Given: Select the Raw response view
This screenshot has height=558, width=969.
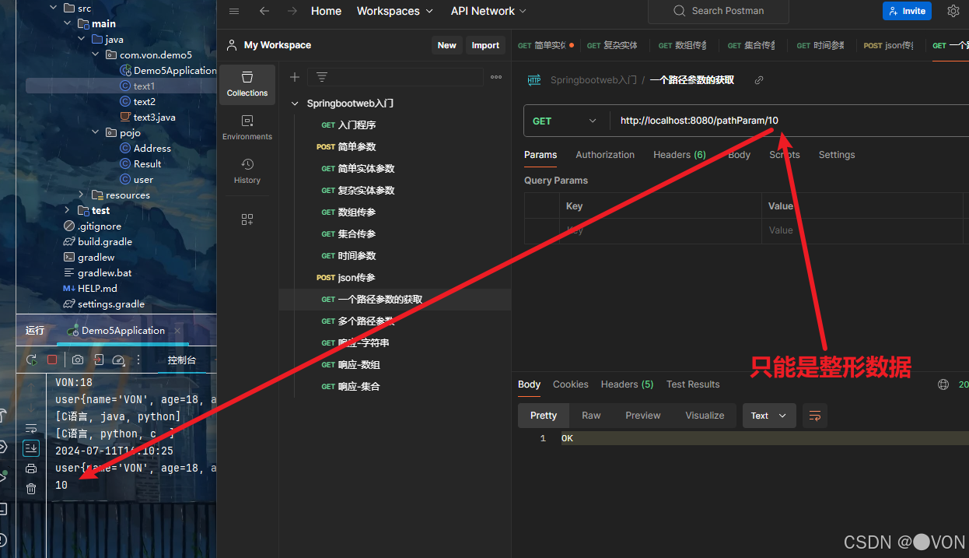Looking at the screenshot, I should [x=591, y=416].
